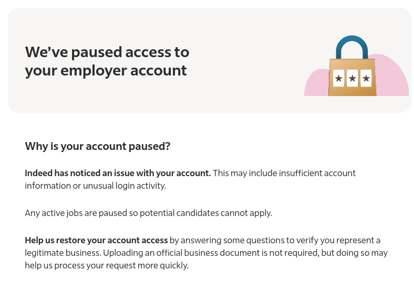Click the text "This may include insufficient account"
Screen dimensions: 414x281
pyautogui.click(x=284, y=173)
